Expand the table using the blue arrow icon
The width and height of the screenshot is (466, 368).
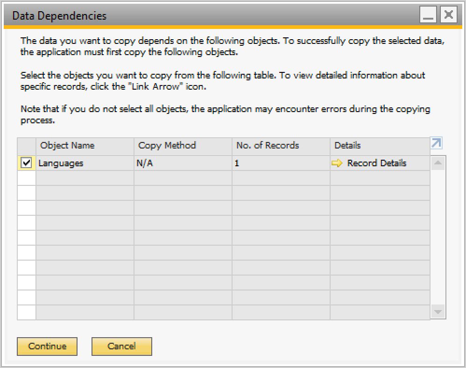[x=437, y=143]
